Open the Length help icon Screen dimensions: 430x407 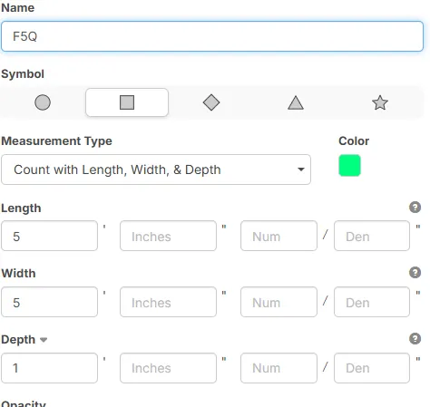click(x=415, y=208)
